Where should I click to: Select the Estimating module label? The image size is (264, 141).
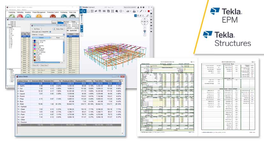coord(20,12)
